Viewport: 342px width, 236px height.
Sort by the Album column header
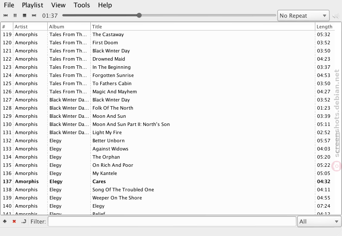(x=69, y=27)
